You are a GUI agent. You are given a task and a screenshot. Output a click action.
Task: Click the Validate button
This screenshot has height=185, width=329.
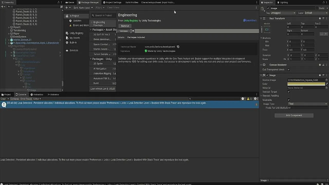pos(124,31)
